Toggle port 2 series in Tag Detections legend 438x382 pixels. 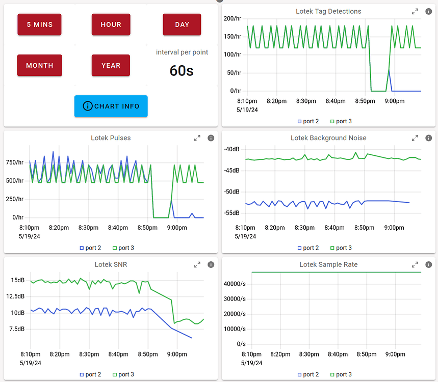click(308, 121)
